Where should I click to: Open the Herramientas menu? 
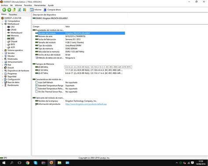(40, 5)
